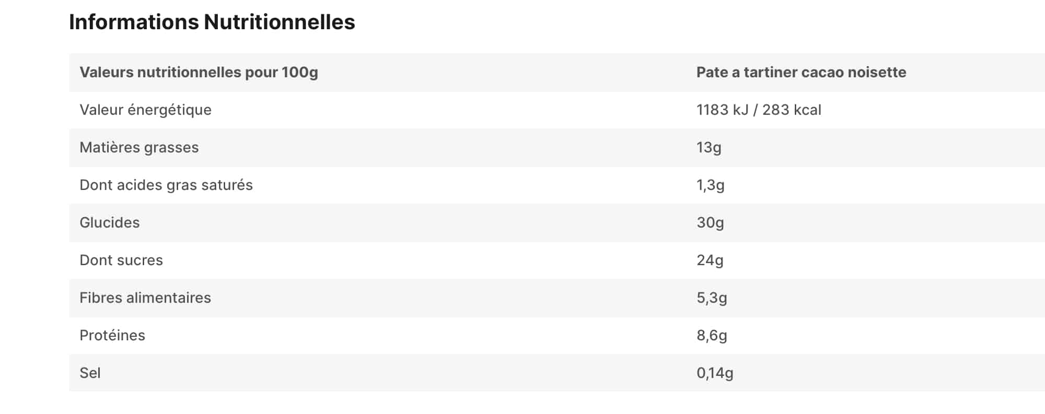Image resolution: width=1045 pixels, height=414 pixels.
Task: Select the Fibres alimentaires row label
Action: point(145,298)
